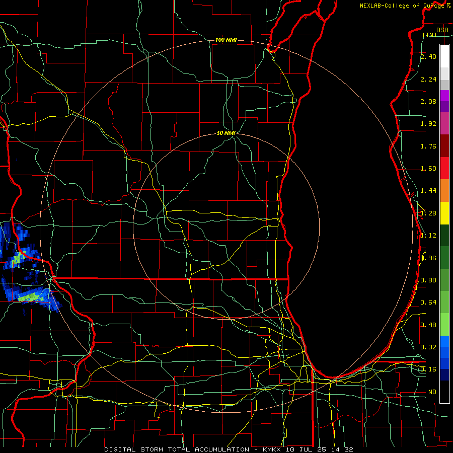The width and height of the screenshot is (453, 453).
Task: Click the 0.32 legend value
Action: [428, 347]
